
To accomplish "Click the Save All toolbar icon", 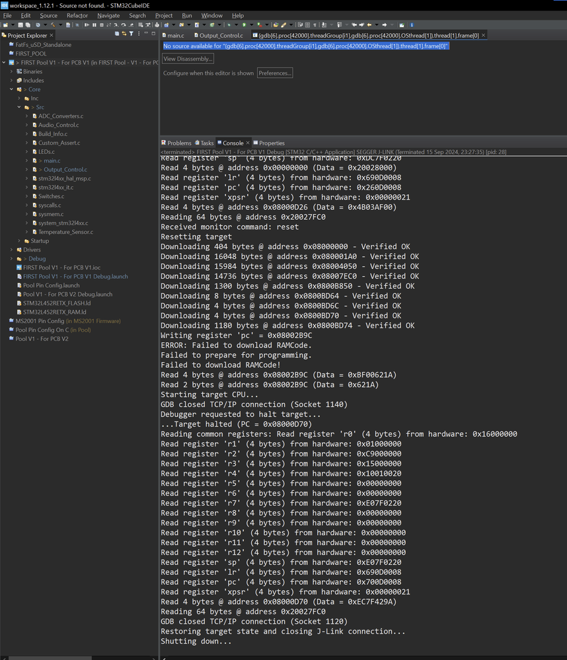I will coord(28,25).
